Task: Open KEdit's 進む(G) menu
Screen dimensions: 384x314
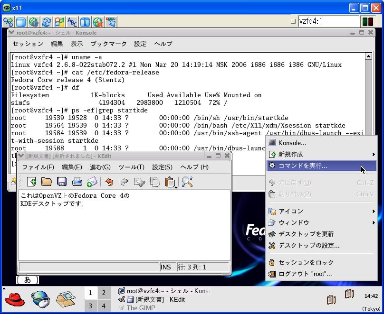Action: point(100,167)
